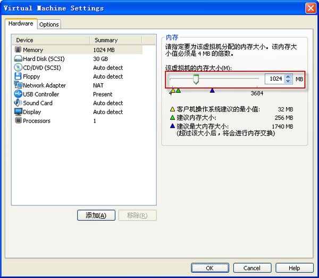Screen dimensions: 319x278
Task: Click the NAT summary value
Action: point(98,85)
